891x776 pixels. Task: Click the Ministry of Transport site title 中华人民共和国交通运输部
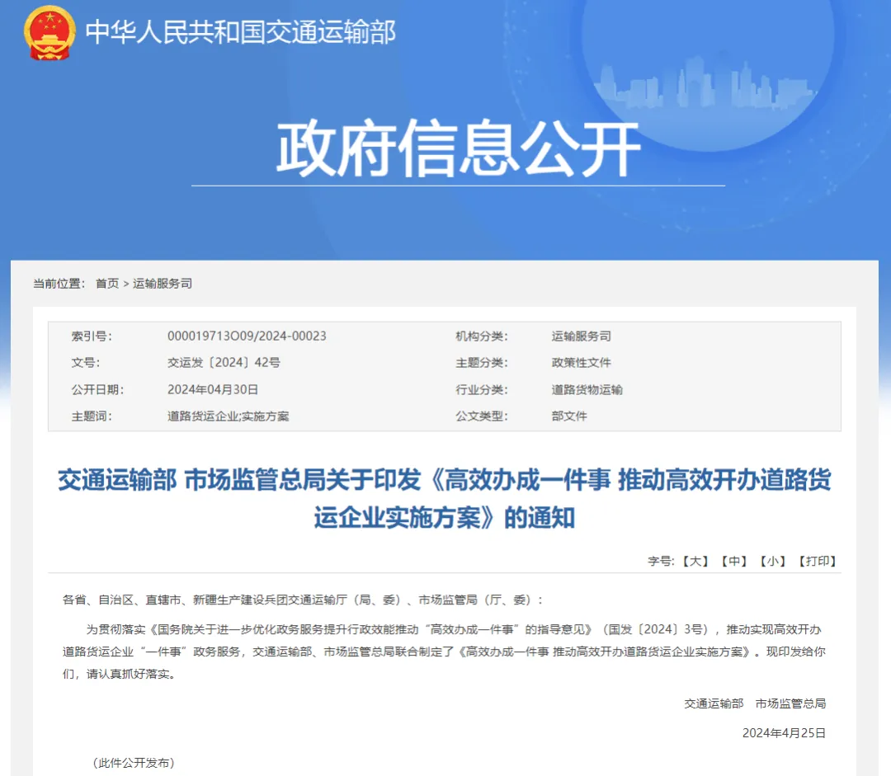click(x=240, y=32)
